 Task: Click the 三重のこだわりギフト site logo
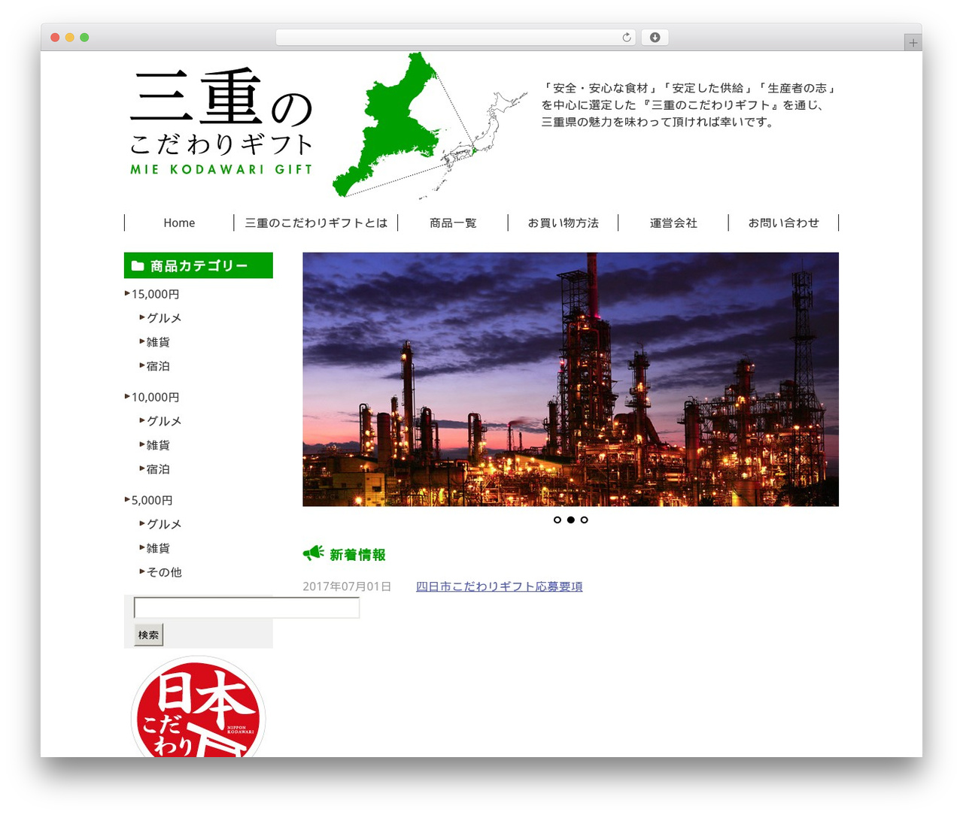click(x=220, y=122)
